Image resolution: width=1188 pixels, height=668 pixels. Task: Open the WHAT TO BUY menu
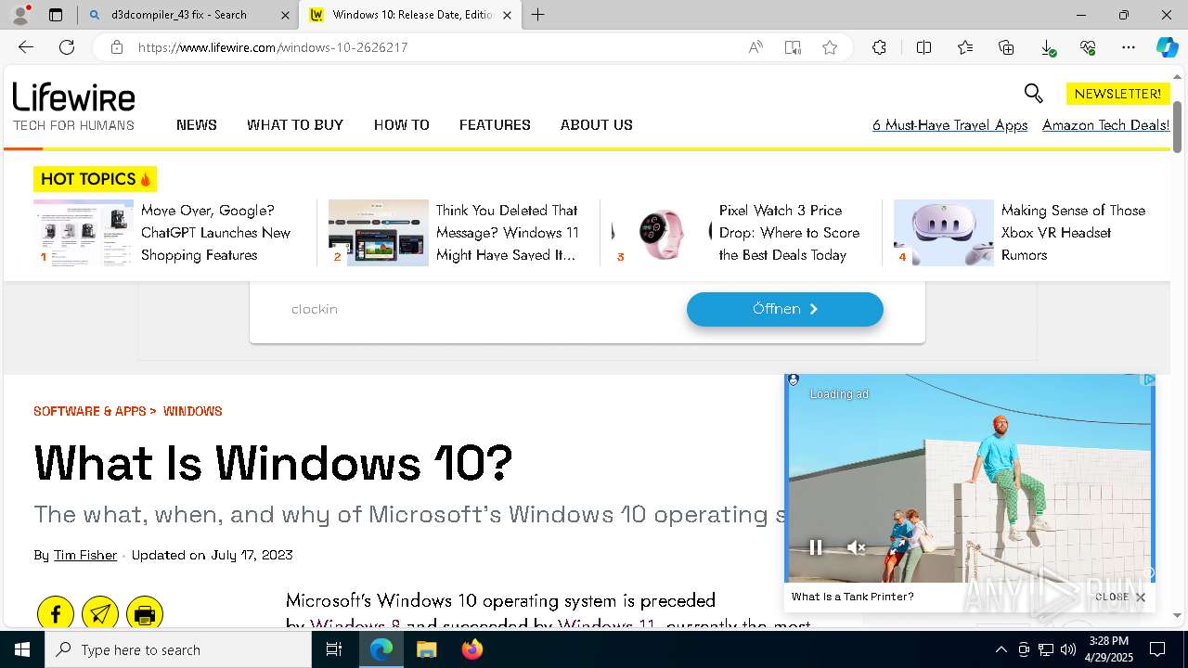point(295,124)
